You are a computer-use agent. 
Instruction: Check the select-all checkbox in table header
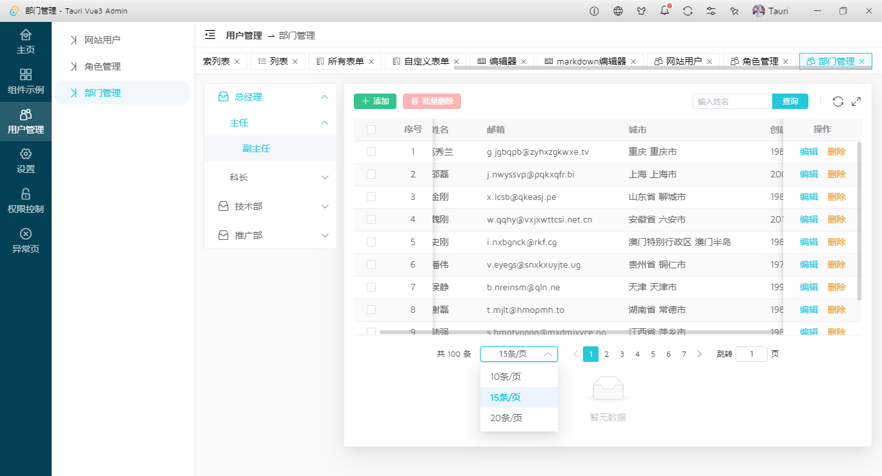point(371,130)
